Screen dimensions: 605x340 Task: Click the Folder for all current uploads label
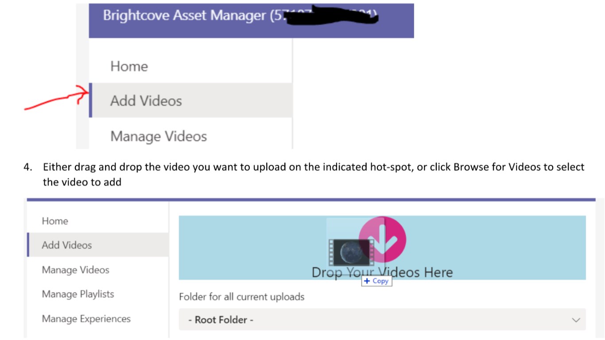(x=241, y=297)
